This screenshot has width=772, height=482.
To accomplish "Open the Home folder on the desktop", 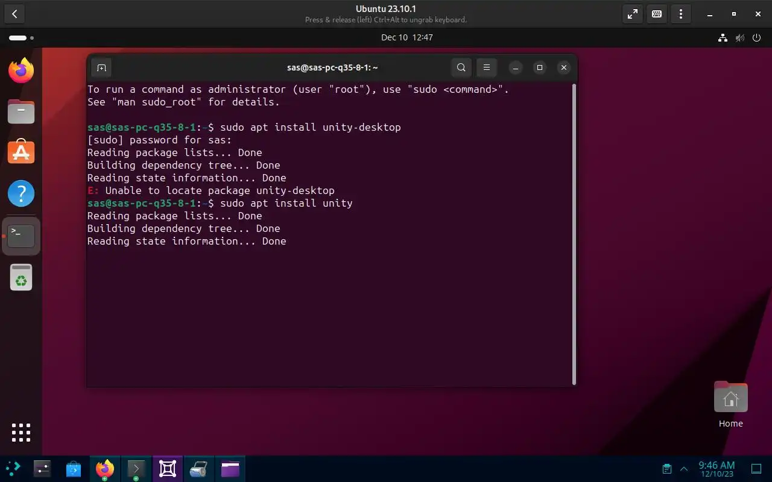I will click(730, 404).
